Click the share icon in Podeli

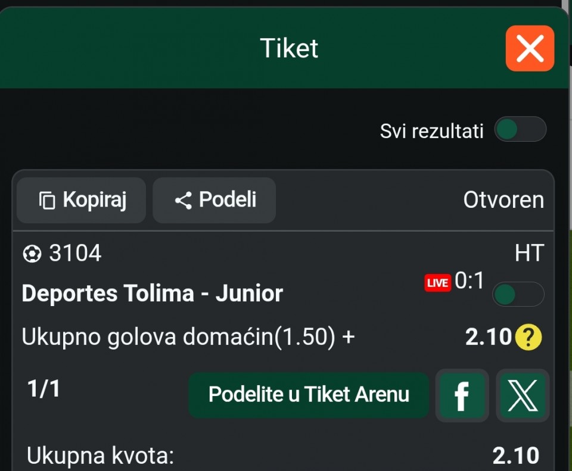[x=183, y=201]
